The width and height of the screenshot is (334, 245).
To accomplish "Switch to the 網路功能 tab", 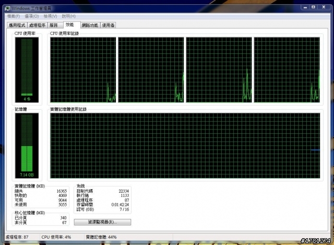I will coord(90,26).
